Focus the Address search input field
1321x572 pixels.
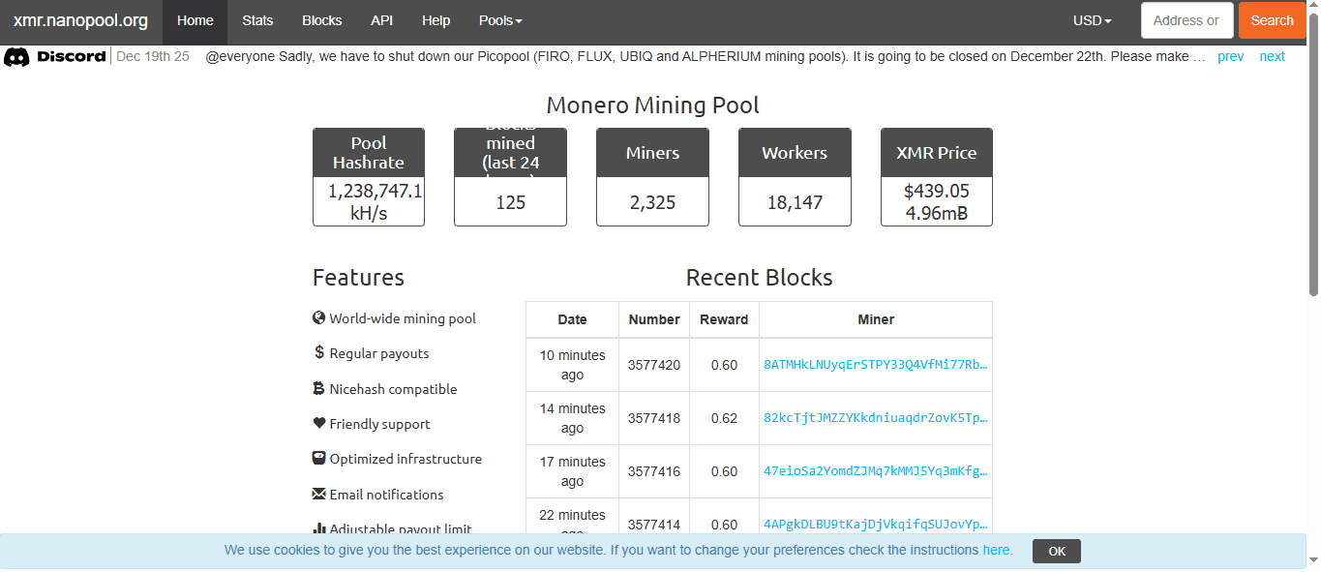tap(1186, 20)
